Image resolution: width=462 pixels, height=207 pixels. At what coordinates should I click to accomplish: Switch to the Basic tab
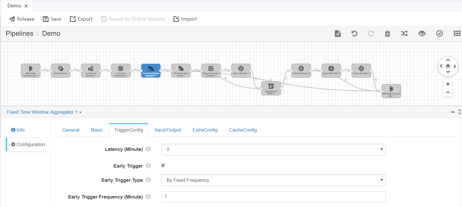(97, 130)
